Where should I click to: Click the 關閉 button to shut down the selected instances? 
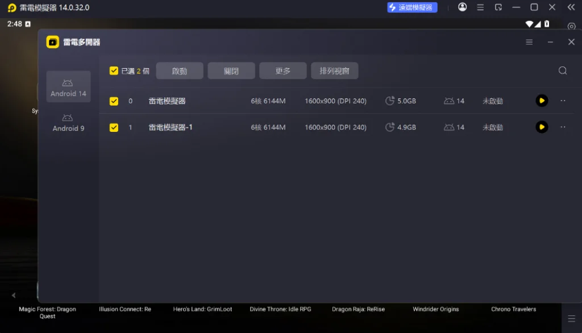pos(231,70)
